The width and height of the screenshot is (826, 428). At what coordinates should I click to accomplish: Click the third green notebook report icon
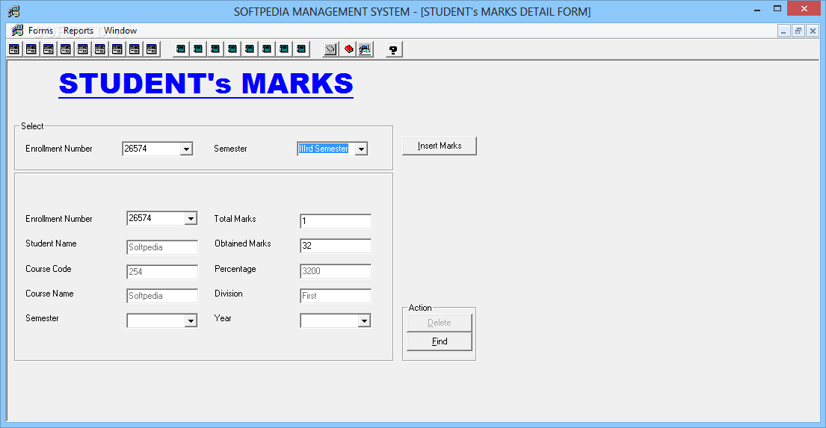click(215, 49)
